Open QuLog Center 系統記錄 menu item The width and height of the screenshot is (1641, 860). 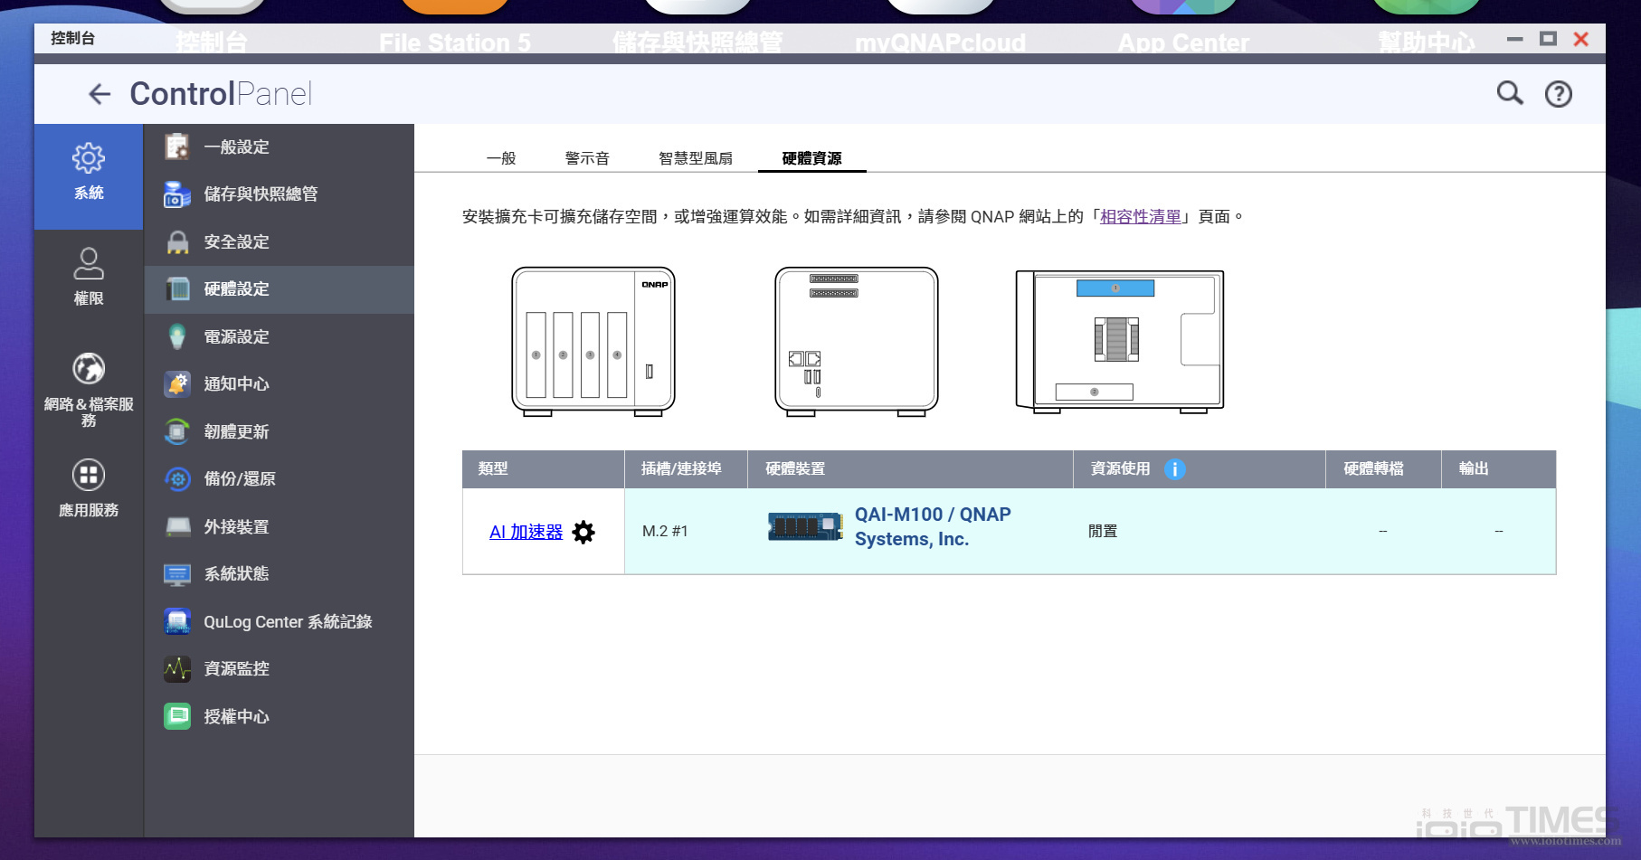(x=280, y=621)
